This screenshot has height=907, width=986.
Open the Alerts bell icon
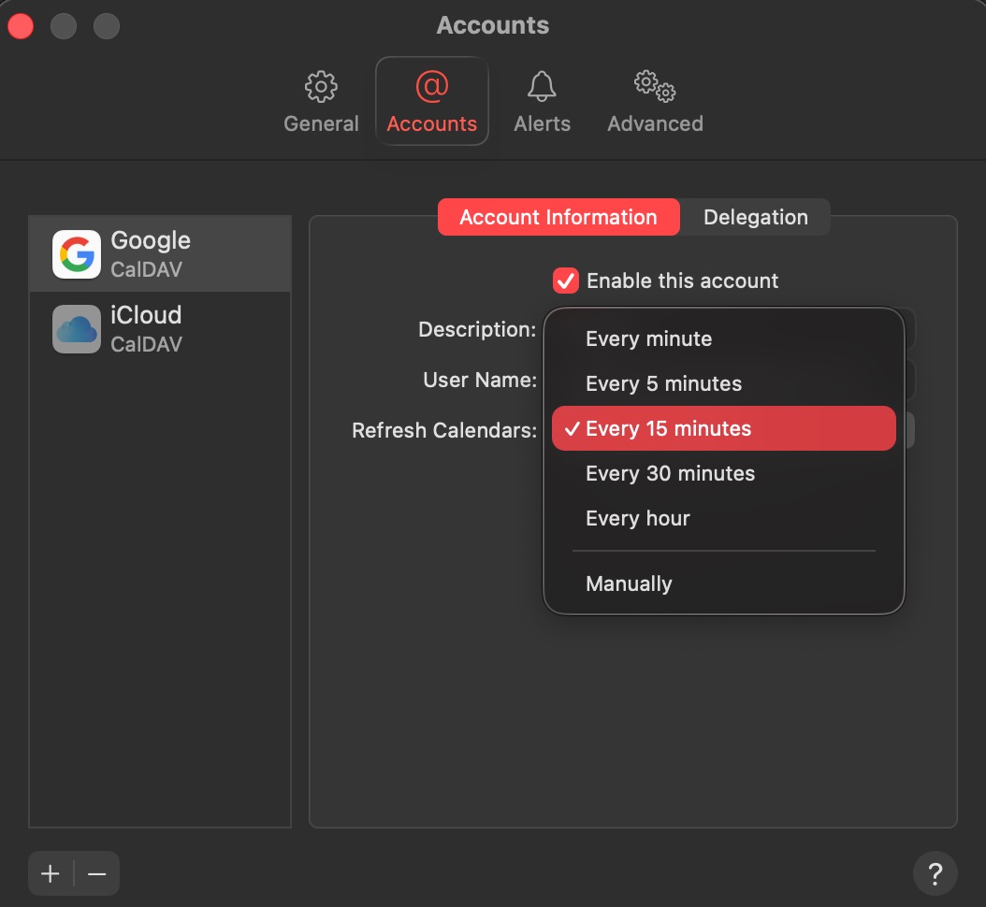coord(542,88)
